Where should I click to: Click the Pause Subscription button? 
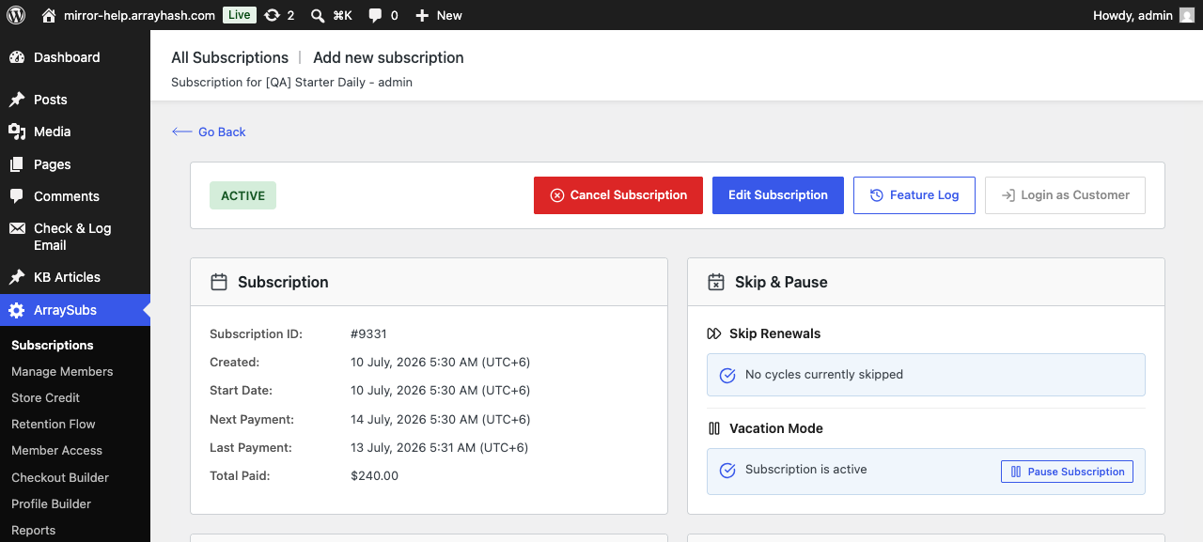pyautogui.click(x=1067, y=472)
